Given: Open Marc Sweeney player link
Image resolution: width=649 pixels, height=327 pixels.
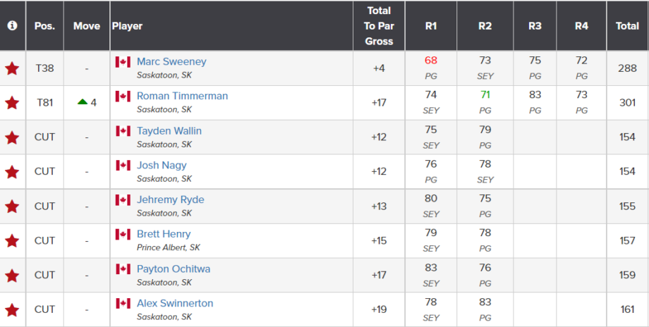Looking at the screenshot, I should 171,61.
